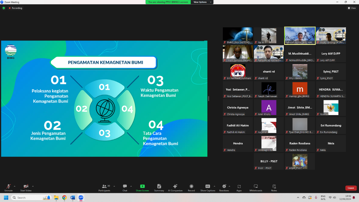This screenshot has height=202, width=359.
Task: Open the Participants list
Action: (104, 188)
